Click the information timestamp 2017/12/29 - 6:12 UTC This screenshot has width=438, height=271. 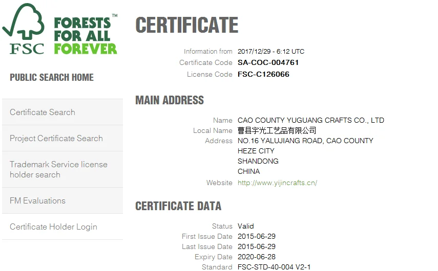[x=271, y=52]
